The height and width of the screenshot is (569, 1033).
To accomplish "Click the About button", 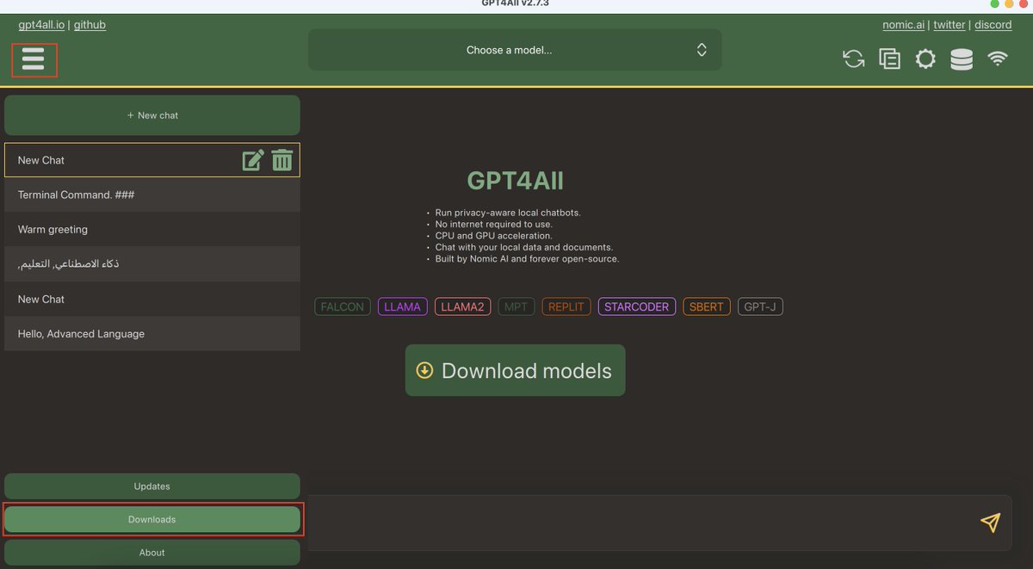I will point(152,553).
